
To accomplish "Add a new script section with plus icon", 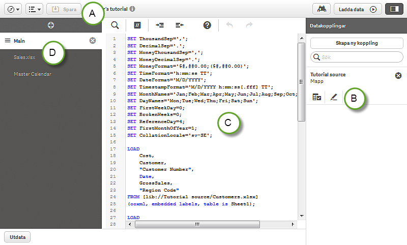I will [x=51, y=25].
